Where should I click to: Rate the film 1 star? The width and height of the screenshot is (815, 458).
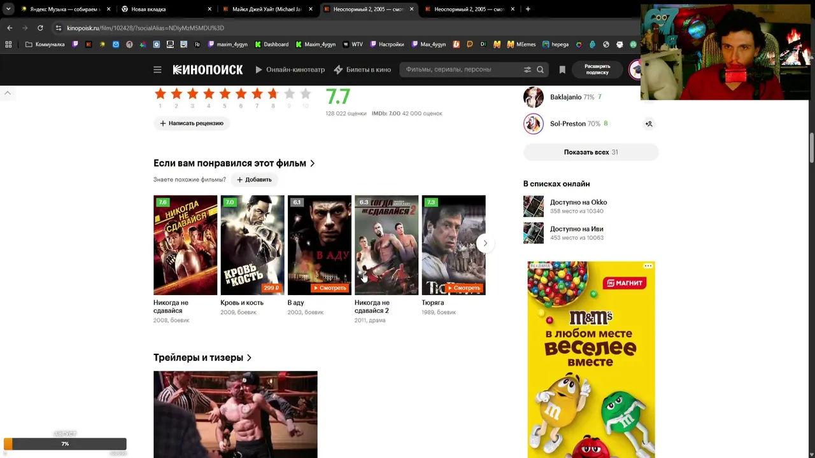coord(160,94)
